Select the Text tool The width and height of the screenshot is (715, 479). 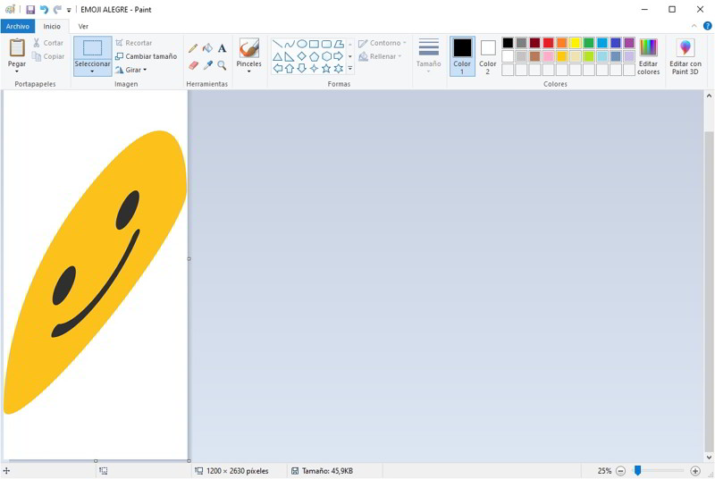(x=222, y=48)
